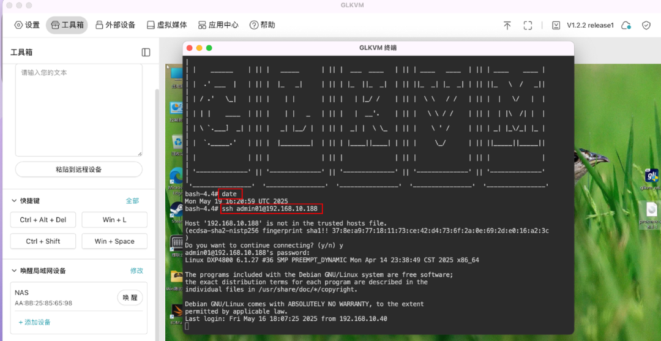Collapse the toolbox sidebar panel icon

coord(146,53)
